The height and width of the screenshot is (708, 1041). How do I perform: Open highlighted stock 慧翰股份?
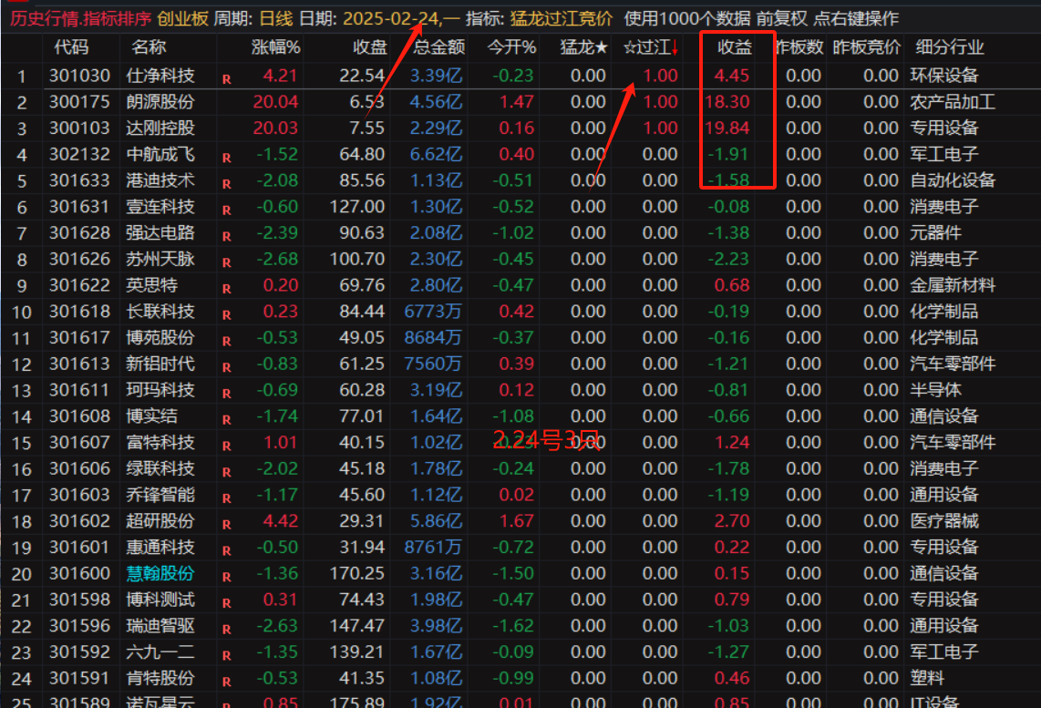[x=160, y=574]
